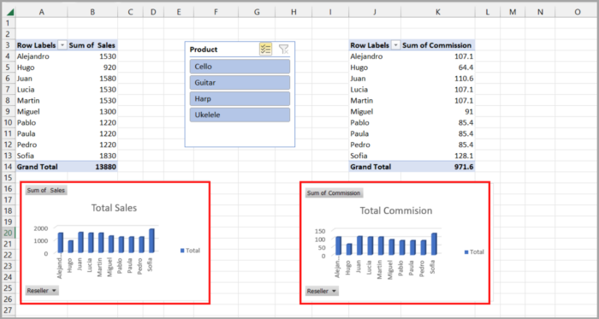This screenshot has height=319, width=599.
Task: Select Grand Total label in column J
Action: [x=375, y=167]
